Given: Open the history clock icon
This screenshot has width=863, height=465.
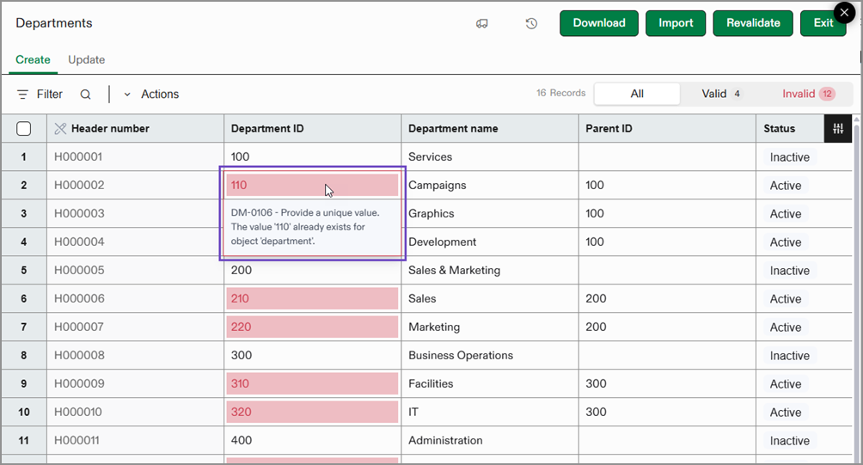Looking at the screenshot, I should coord(531,23).
